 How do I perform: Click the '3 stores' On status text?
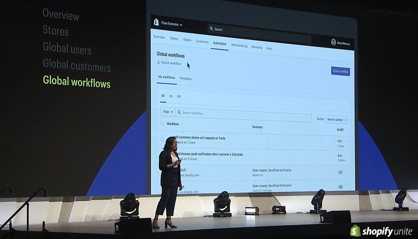tap(341, 160)
